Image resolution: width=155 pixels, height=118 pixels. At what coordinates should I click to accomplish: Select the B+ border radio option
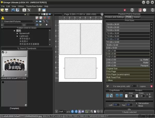(x=146, y=97)
